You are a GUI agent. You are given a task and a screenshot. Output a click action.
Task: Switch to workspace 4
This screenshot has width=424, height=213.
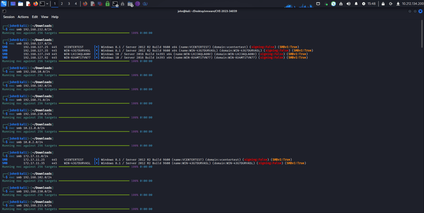point(76,4)
